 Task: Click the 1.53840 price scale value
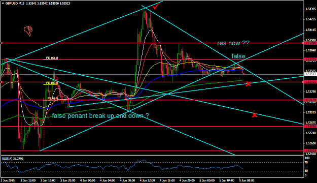(x=310, y=50)
